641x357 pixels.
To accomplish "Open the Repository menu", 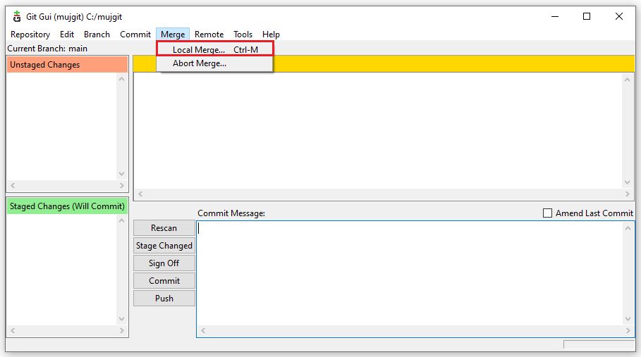I will (30, 35).
